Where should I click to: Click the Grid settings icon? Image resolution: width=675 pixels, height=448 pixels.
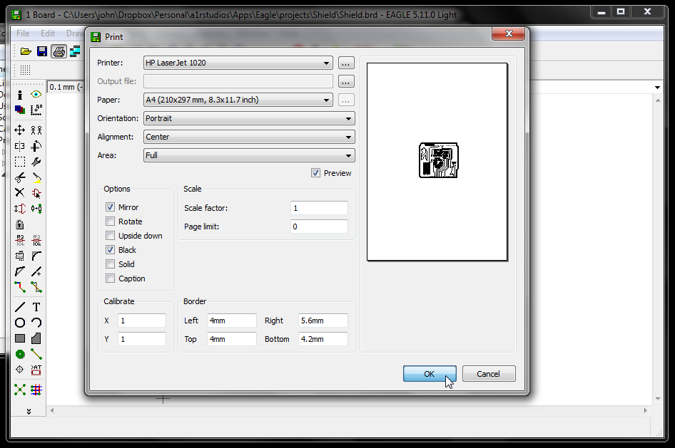point(26,70)
